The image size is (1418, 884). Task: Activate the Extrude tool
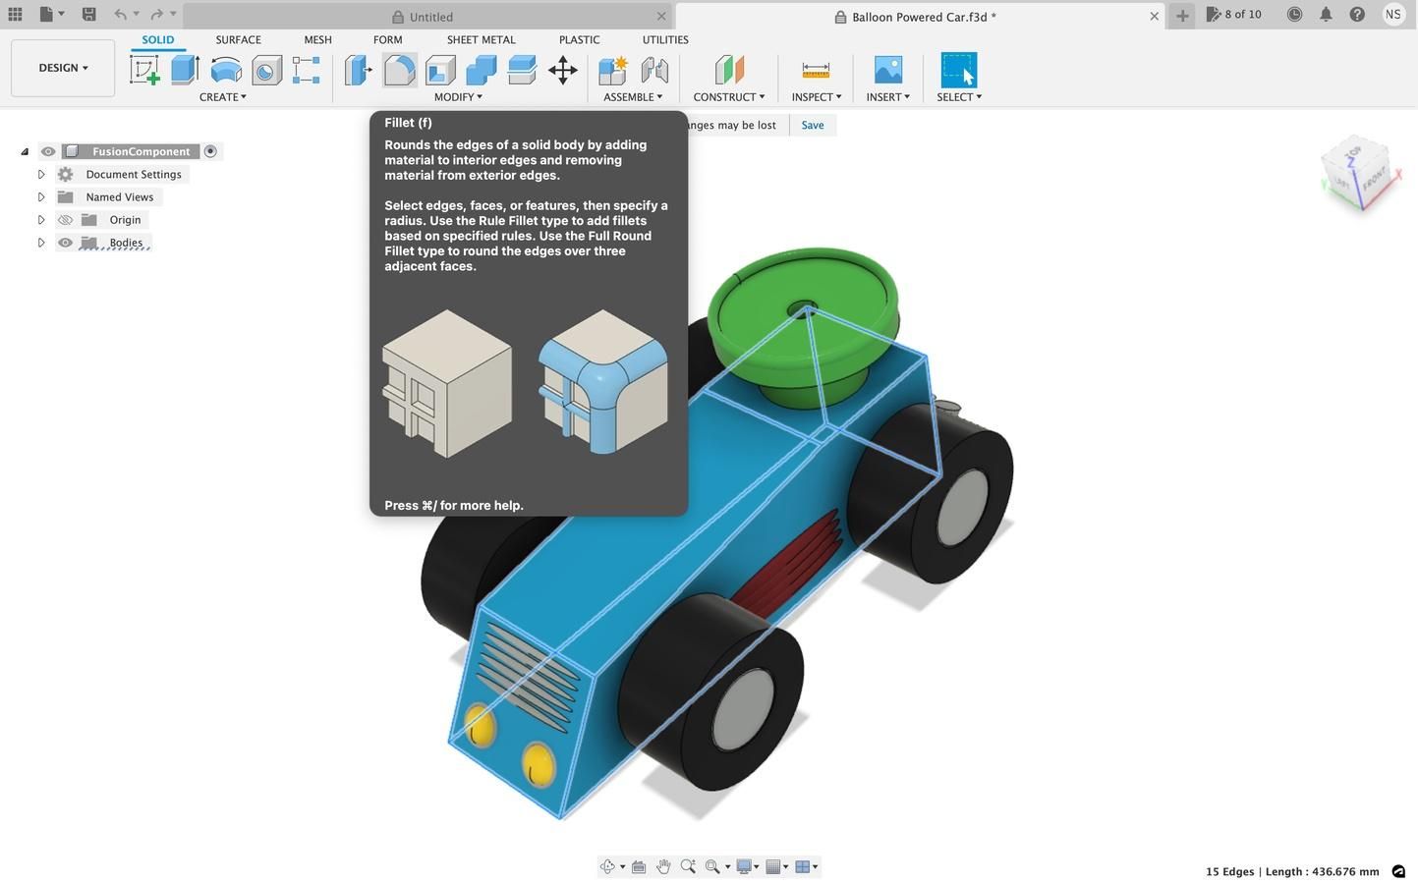(x=184, y=69)
